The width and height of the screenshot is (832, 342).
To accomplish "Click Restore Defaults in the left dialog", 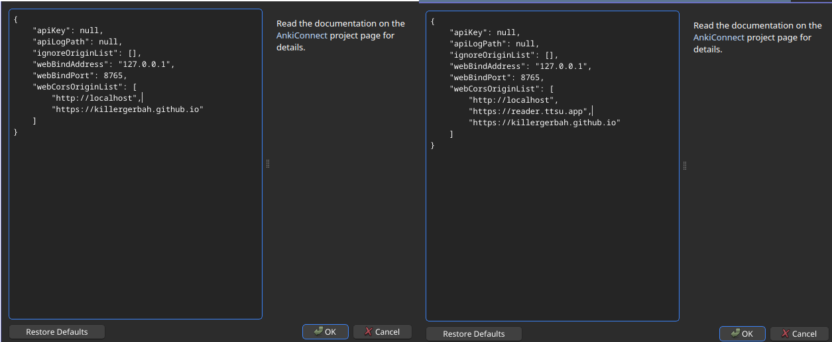I will [x=57, y=331].
